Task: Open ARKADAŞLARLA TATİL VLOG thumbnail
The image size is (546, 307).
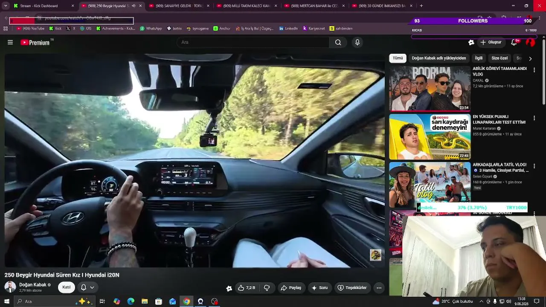Action: [430, 185]
